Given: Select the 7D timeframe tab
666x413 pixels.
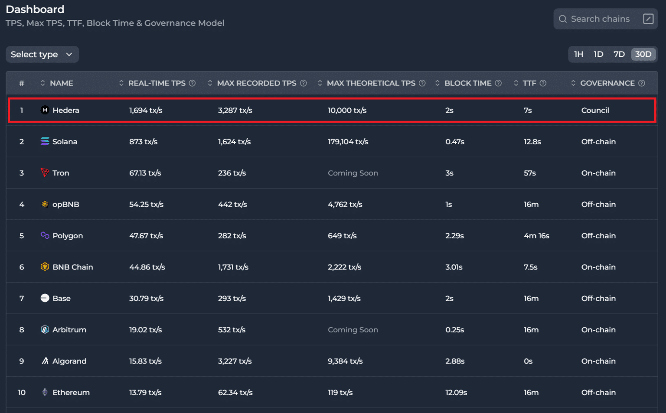Looking at the screenshot, I should [619, 54].
